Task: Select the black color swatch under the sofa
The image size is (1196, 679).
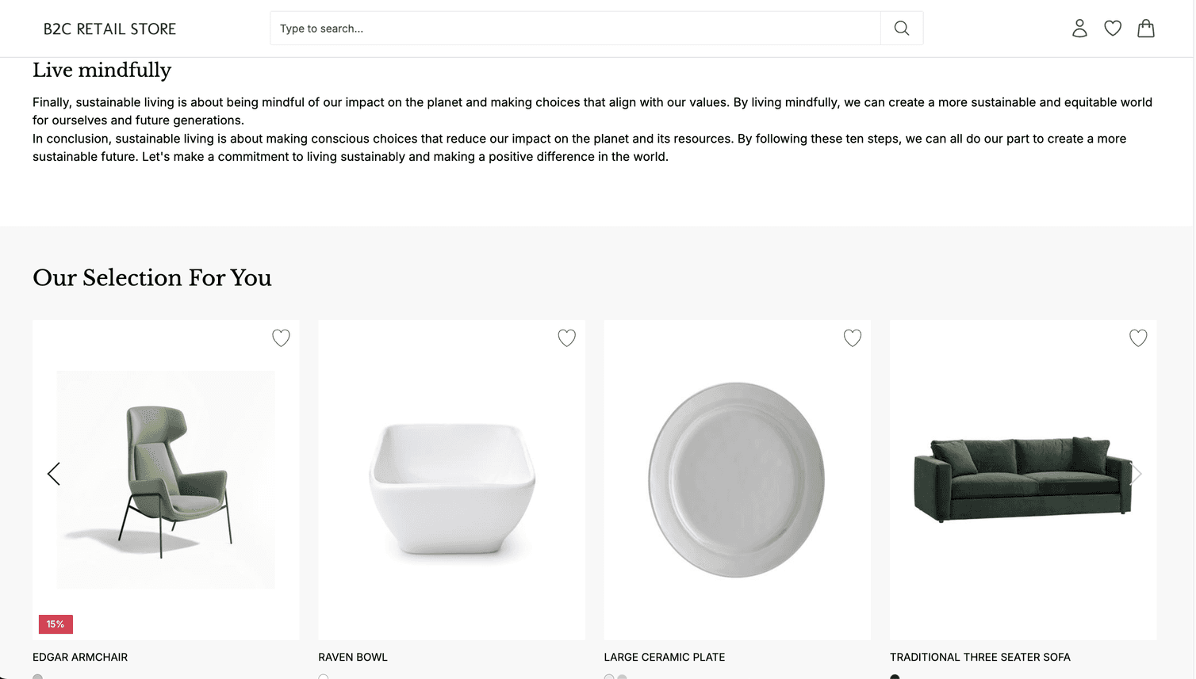Action: pos(895,677)
